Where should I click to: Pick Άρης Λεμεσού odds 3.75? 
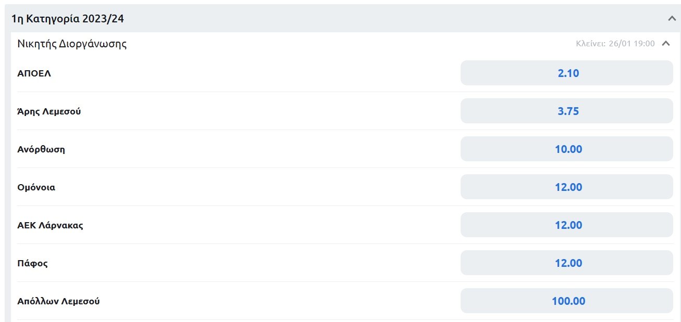(567, 111)
